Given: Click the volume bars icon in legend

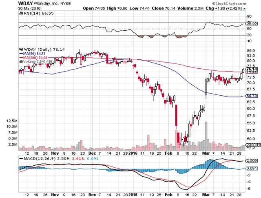Looking at the screenshot, I should coord(21,61).
